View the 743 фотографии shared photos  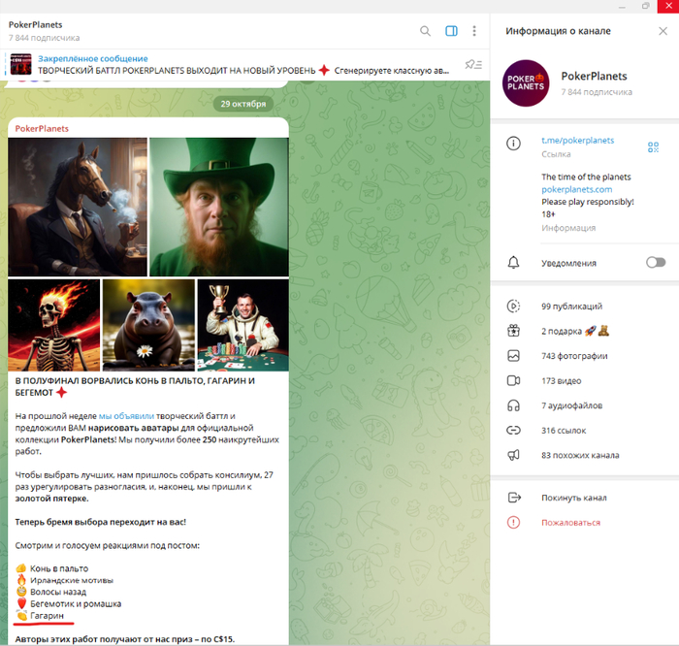pyautogui.click(x=574, y=356)
